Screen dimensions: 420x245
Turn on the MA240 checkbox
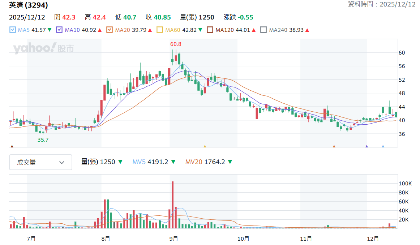263,30
